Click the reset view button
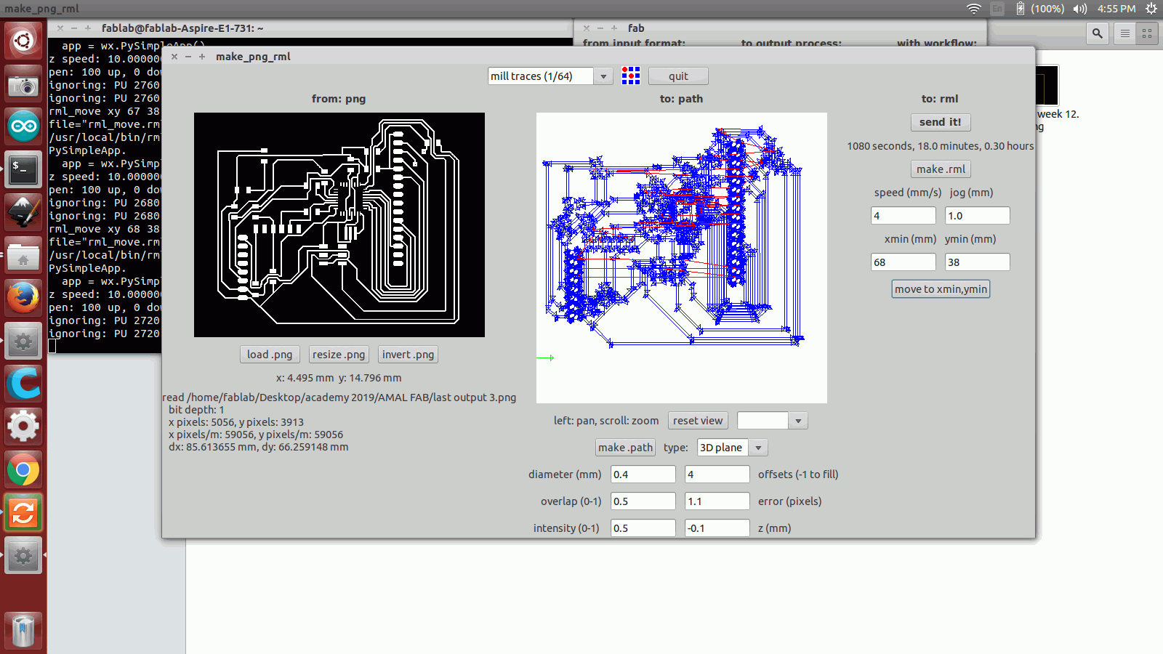 pos(698,420)
